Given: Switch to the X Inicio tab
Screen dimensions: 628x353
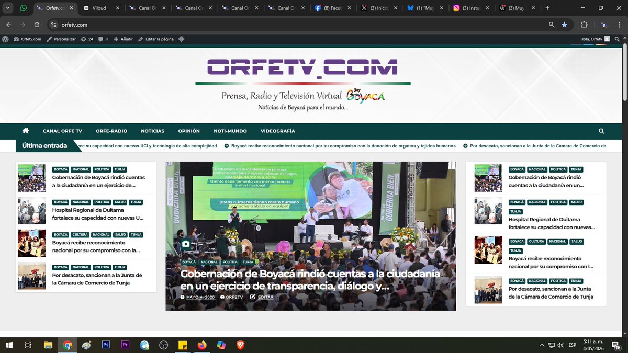Looking at the screenshot, I should [x=379, y=8].
